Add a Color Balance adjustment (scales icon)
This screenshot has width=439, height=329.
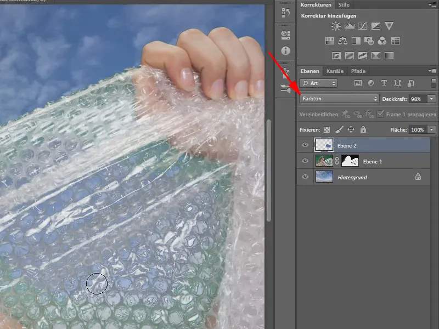click(342, 41)
